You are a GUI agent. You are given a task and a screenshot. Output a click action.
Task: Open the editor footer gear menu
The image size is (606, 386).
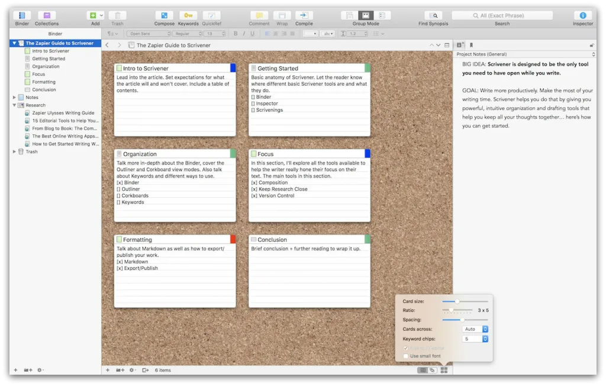(133, 370)
